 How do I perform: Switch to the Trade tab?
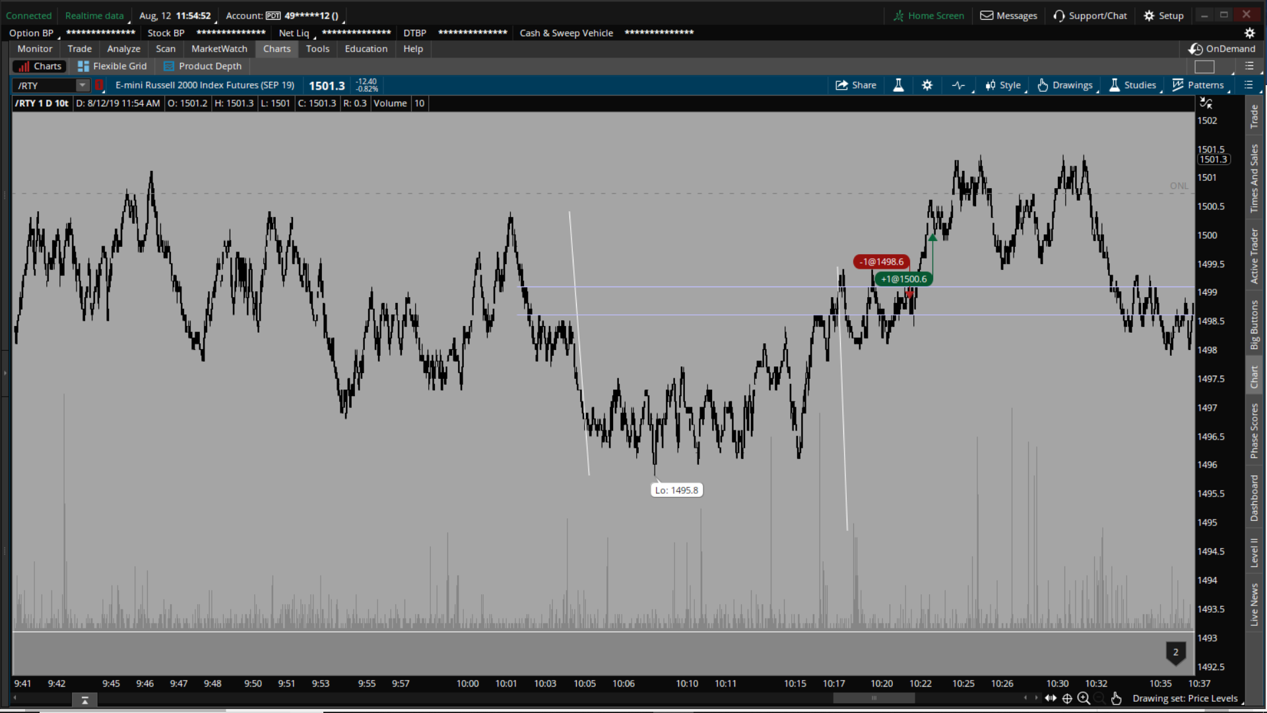[x=79, y=49]
